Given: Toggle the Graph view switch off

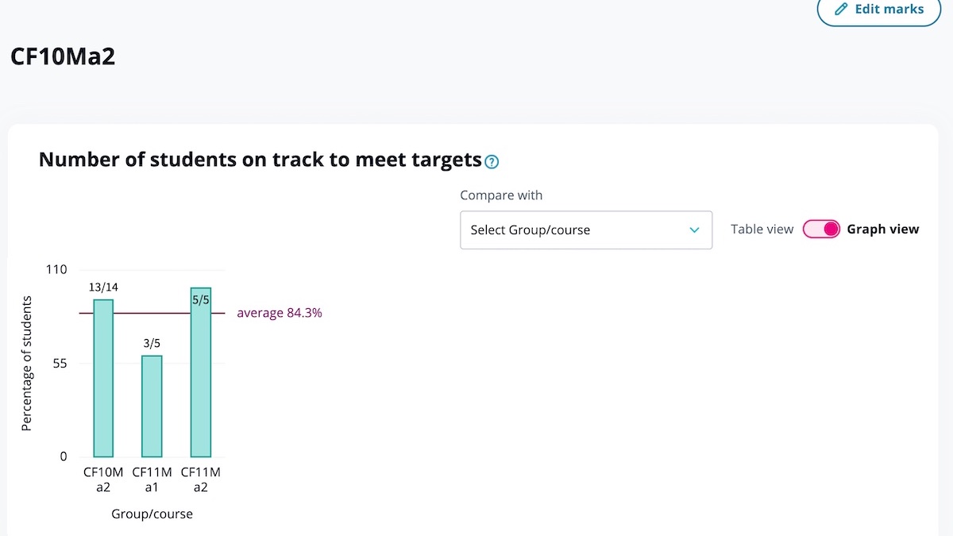Looking at the screenshot, I should click(822, 229).
